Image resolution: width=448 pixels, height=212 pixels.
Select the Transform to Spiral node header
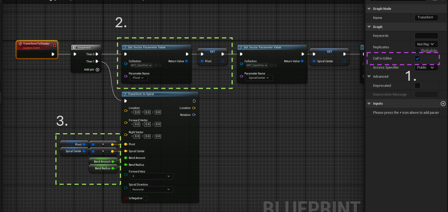(x=160, y=94)
